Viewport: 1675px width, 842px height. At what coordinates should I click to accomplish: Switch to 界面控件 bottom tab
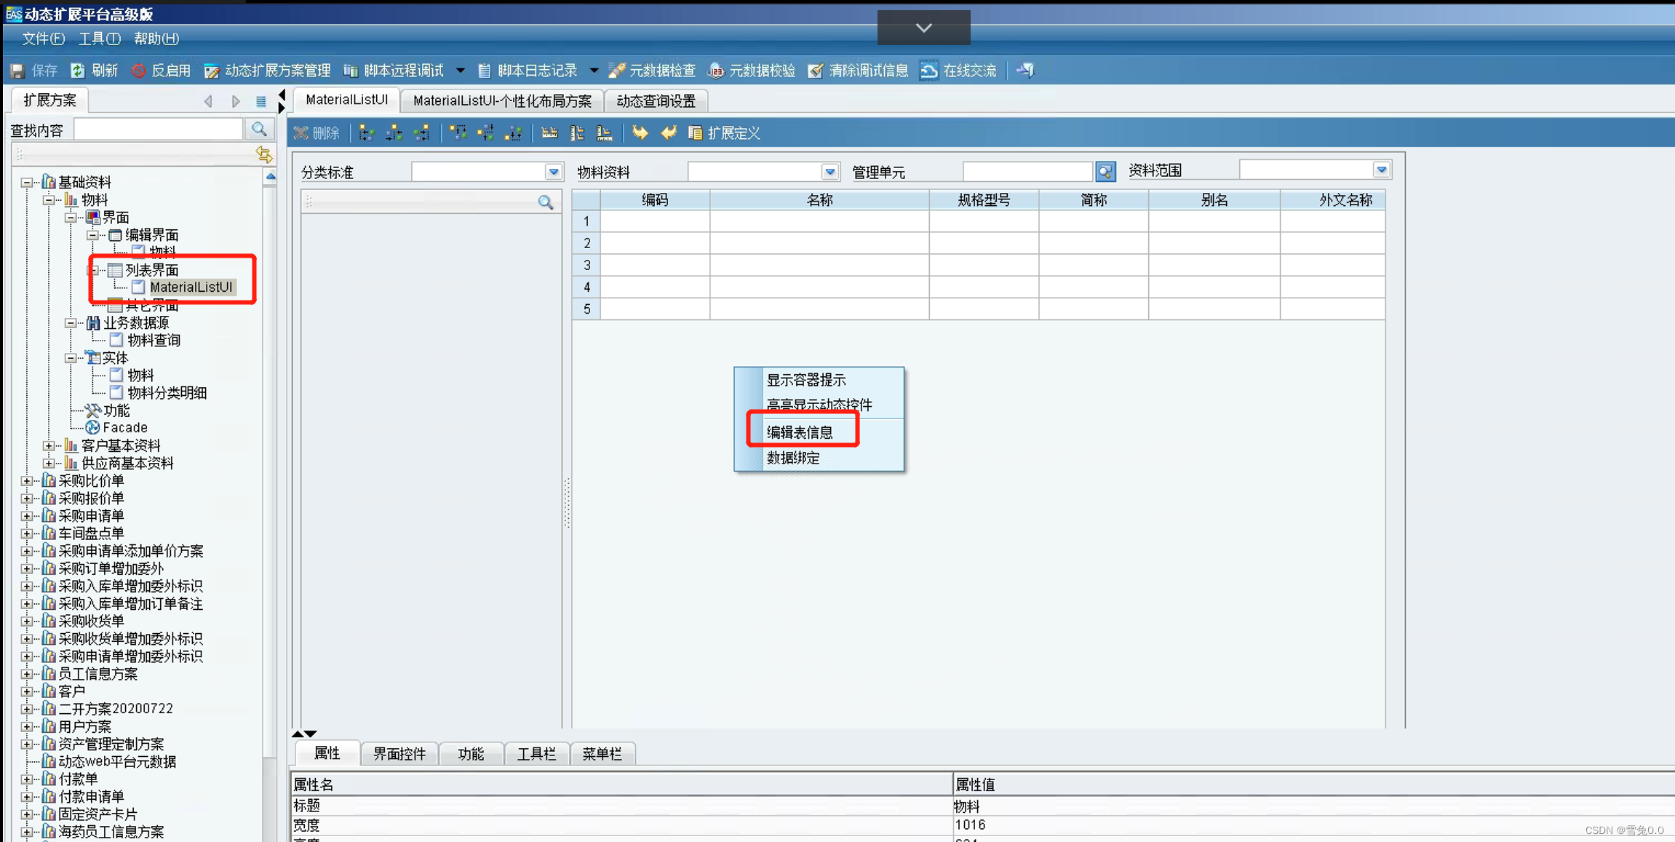pos(399,754)
